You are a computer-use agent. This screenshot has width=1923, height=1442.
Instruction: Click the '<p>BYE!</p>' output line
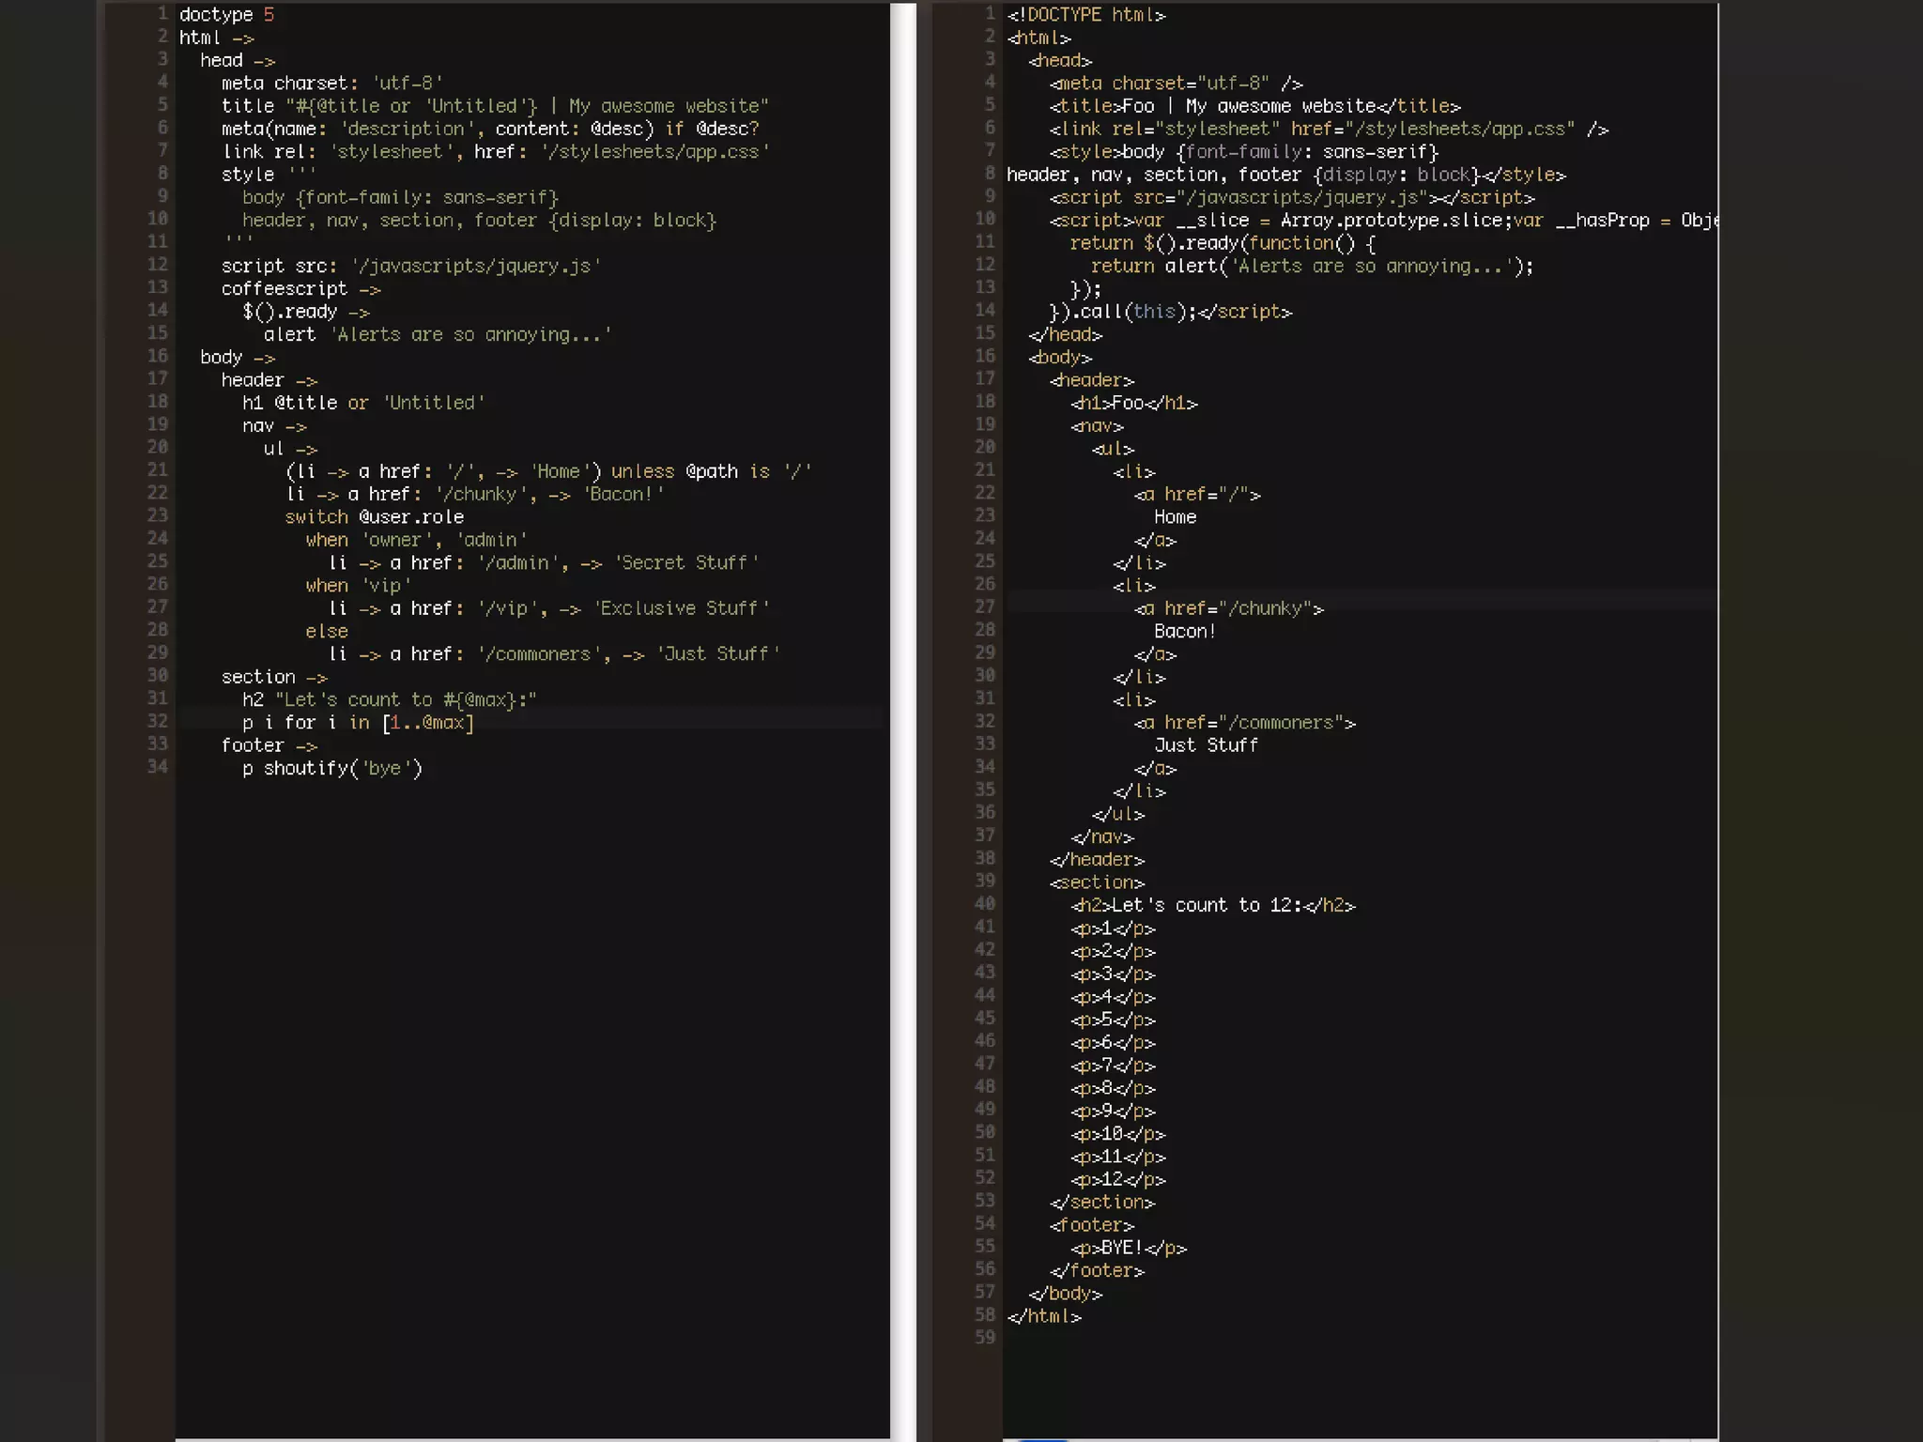click(1129, 1248)
